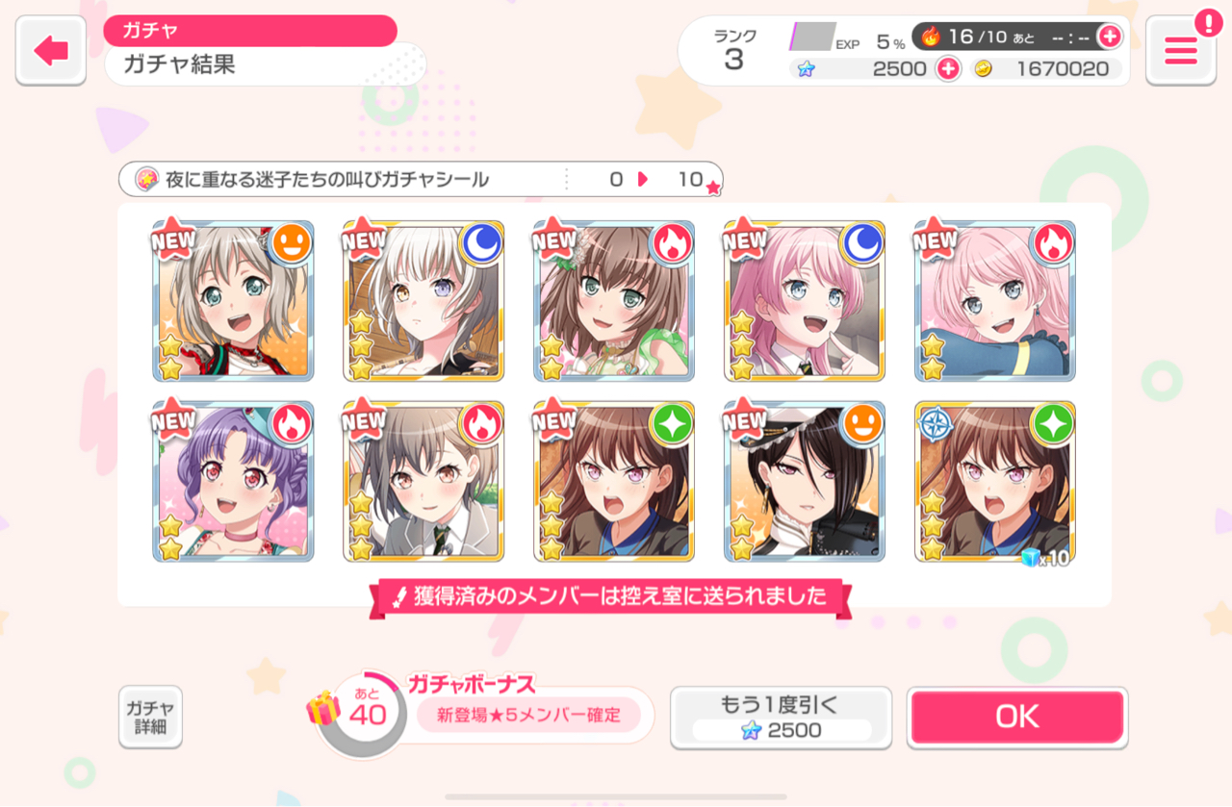Select the duplicate brown-haired card marked x10

pyautogui.click(x=995, y=482)
